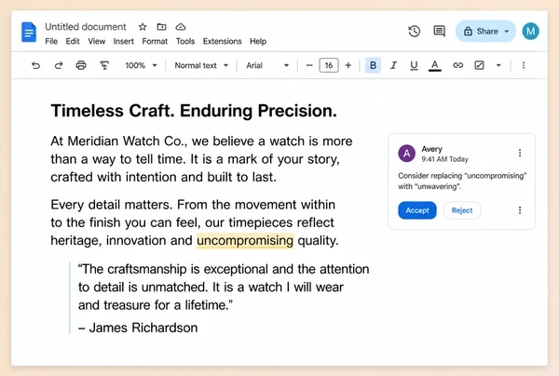Image resolution: width=559 pixels, height=376 pixels.
Task: Toggle italic formatting
Action: coord(393,65)
